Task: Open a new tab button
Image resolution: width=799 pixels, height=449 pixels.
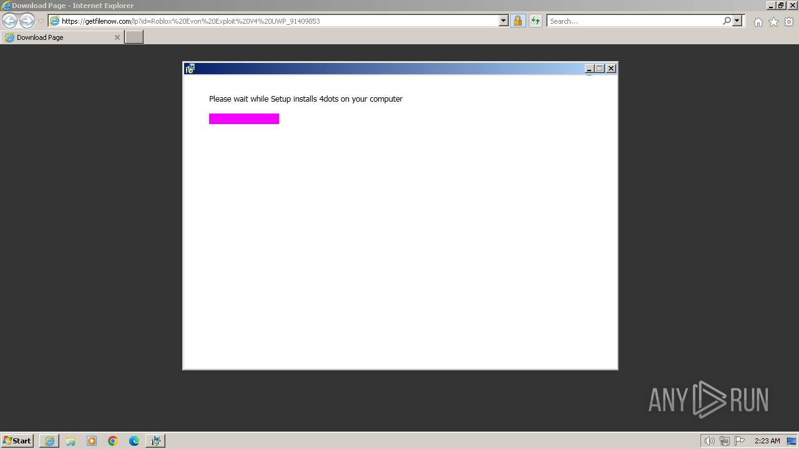Action: (x=134, y=37)
